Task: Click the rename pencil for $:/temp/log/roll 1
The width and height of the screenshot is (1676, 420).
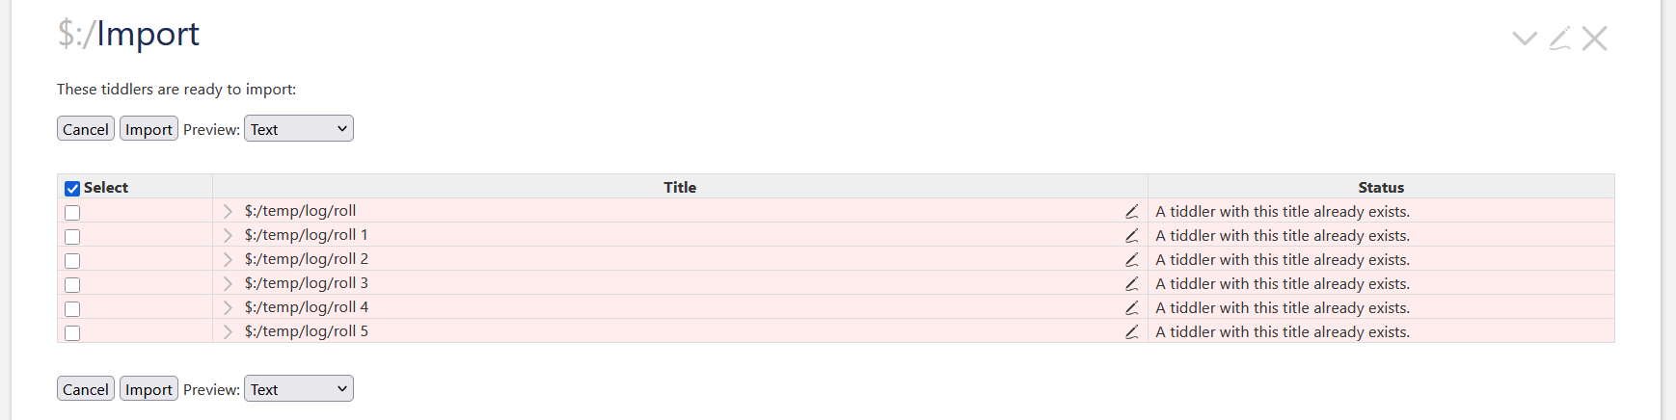Action: pos(1131,236)
